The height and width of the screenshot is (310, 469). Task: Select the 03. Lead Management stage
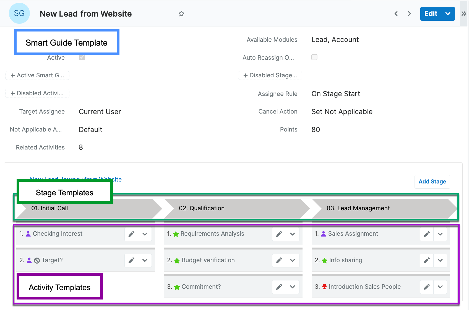tap(358, 208)
